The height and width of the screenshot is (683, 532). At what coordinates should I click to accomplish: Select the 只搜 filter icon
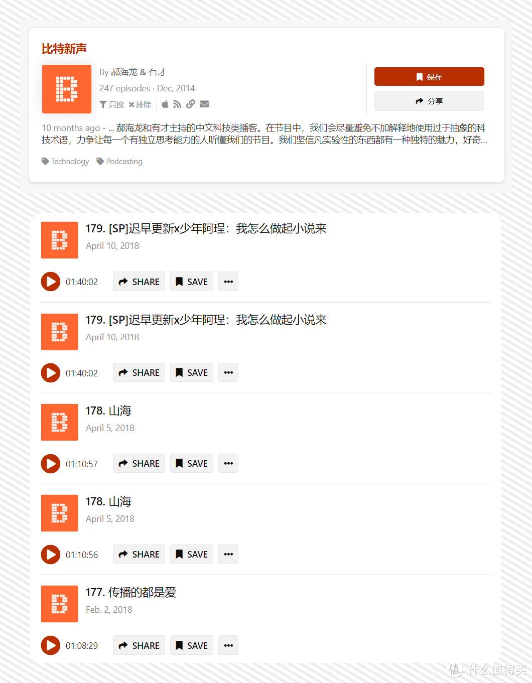click(x=111, y=104)
